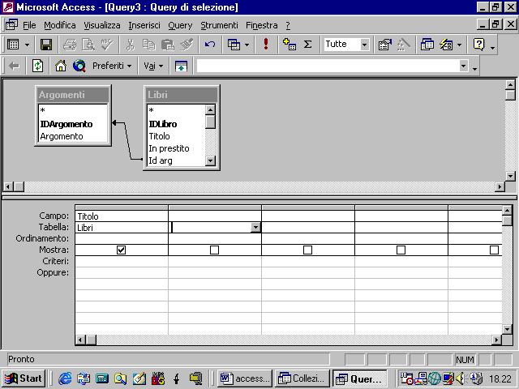Screen dimensions: 519x389
Task: Select the IDLibro field in Libri table
Action: (163, 124)
